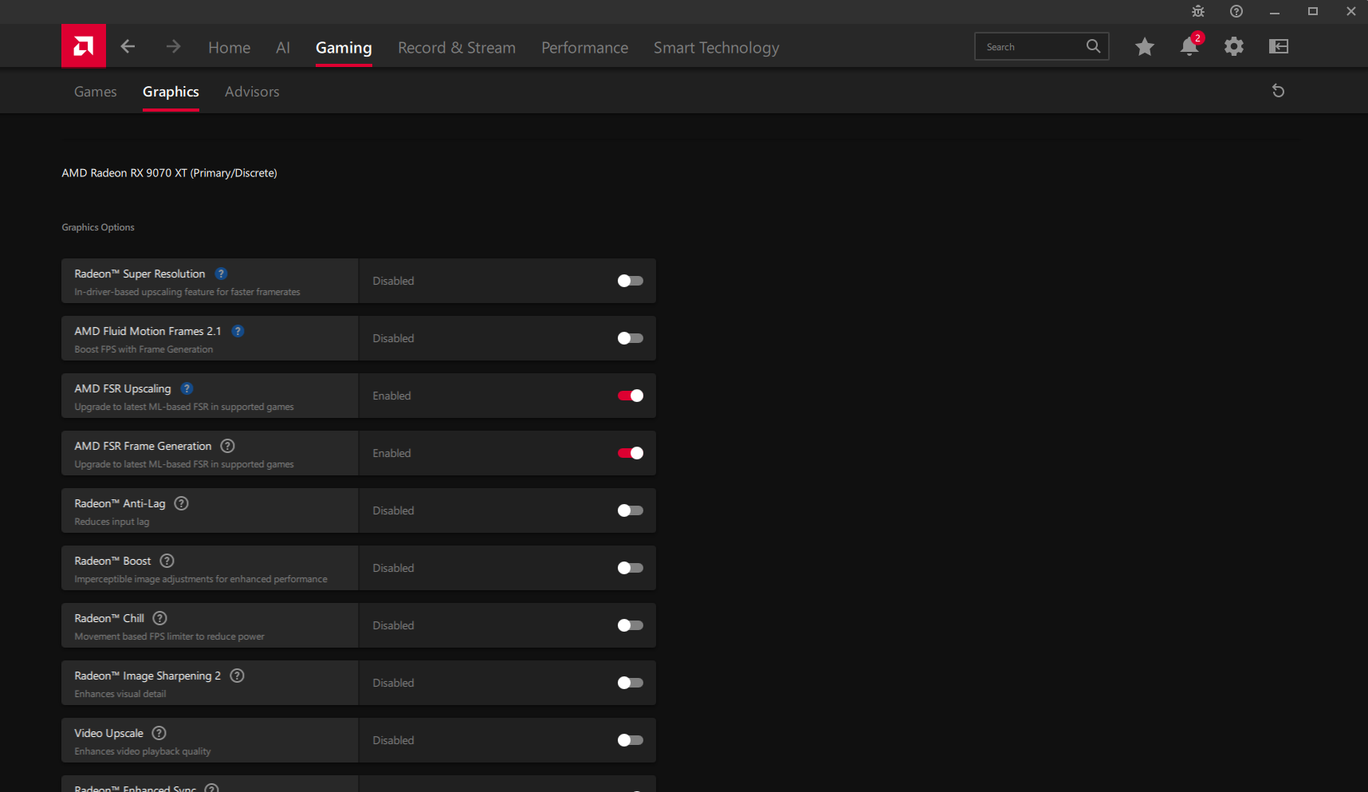Image resolution: width=1368 pixels, height=792 pixels.
Task: Open the bug report icon
Action: coord(1198,11)
